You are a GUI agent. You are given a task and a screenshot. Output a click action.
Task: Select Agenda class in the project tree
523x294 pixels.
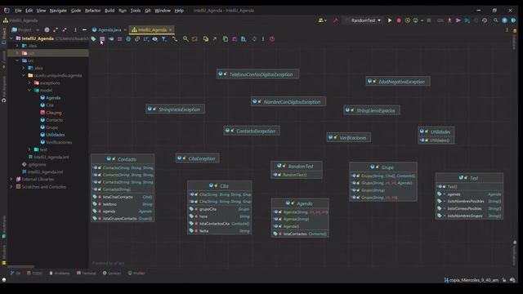pos(53,98)
